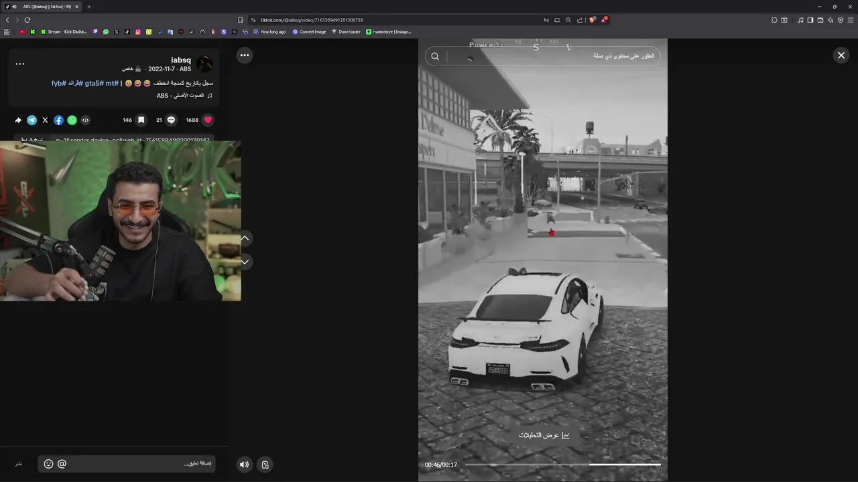Screen dimensions: 858x482
Task: Open the round more-options button beside video
Action: pos(245,55)
